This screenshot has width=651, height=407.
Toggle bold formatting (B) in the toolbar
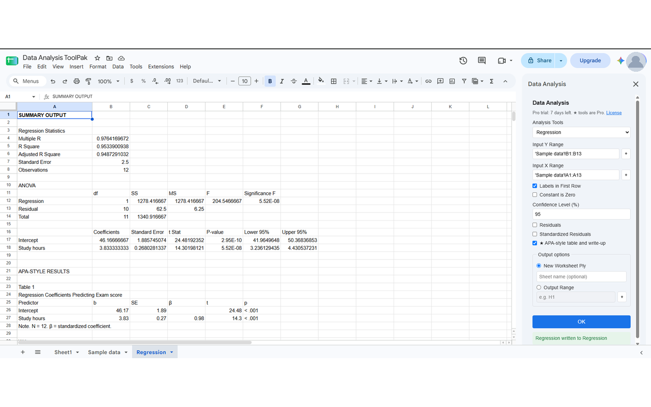pyautogui.click(x=270, y=81)
